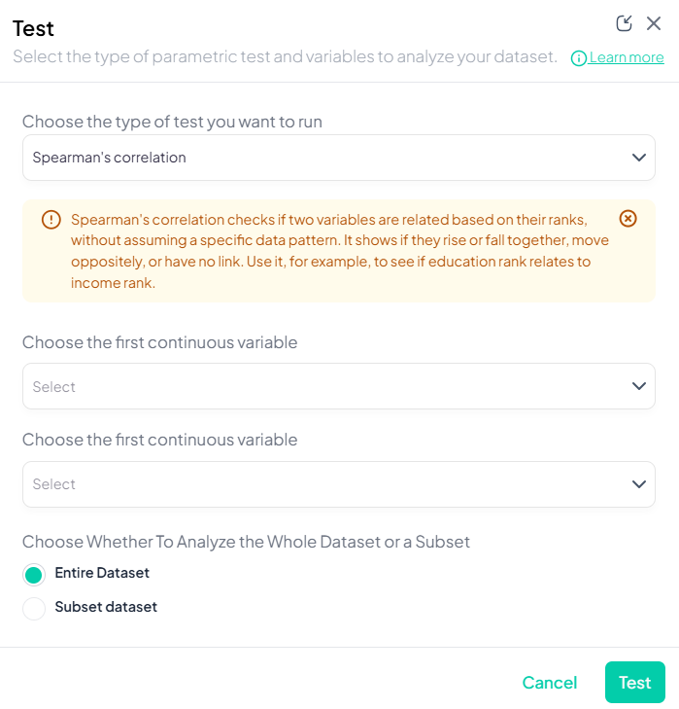Click the chevron of the lower variable dropdown

point(638,484)
